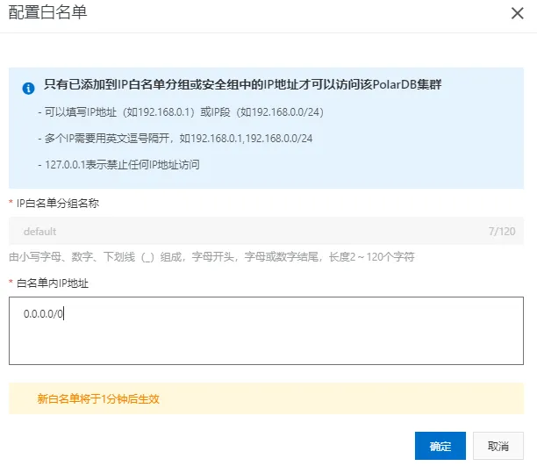The image size is (537, 473).
Task: Confirm with the 确定 button
Action: (440, 446)
